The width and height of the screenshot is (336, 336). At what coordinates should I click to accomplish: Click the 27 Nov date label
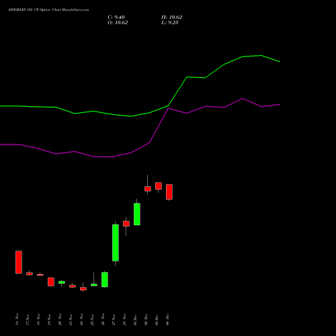coord(114,319)
